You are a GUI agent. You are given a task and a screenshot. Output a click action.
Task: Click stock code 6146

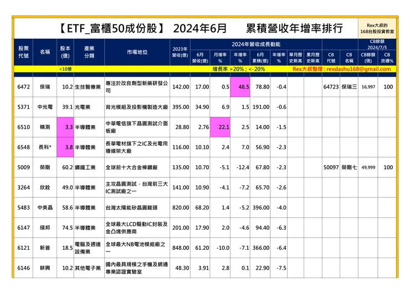coord(23,268)
